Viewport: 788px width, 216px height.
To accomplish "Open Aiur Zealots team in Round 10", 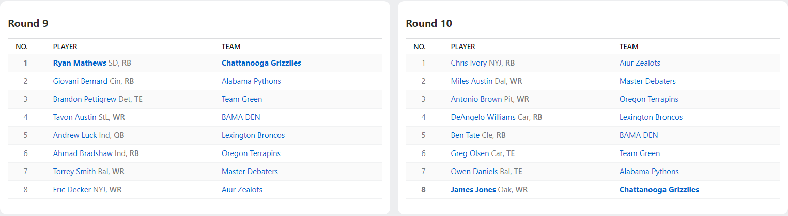I will [640, 63].
